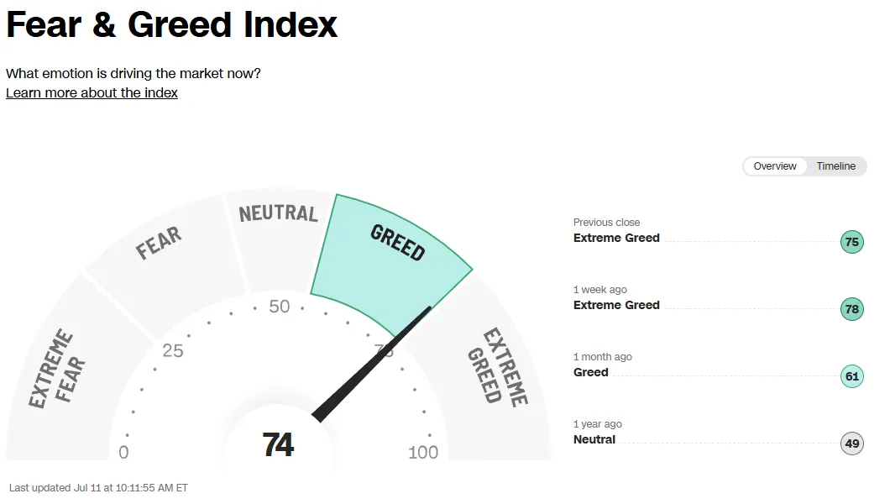Click the 1 year ago Neutral label

coord(594,439)
